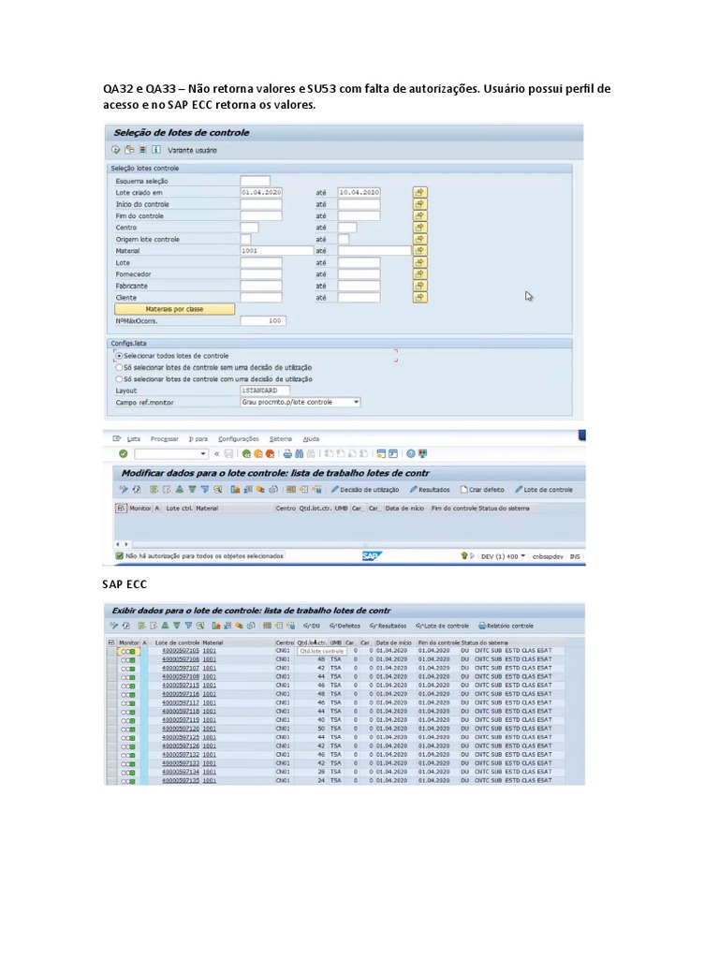Click the Save diskette icon in standard toolbar
Screen dimensions: 719x959
pos(228,454)
